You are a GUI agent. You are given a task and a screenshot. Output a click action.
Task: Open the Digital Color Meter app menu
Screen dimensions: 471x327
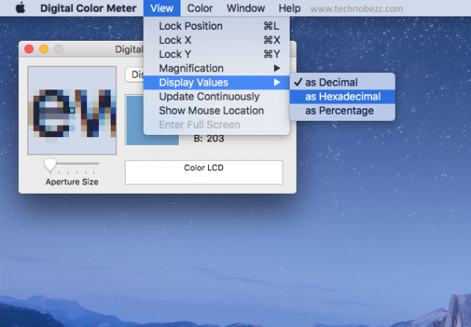(x=88, y=8)
